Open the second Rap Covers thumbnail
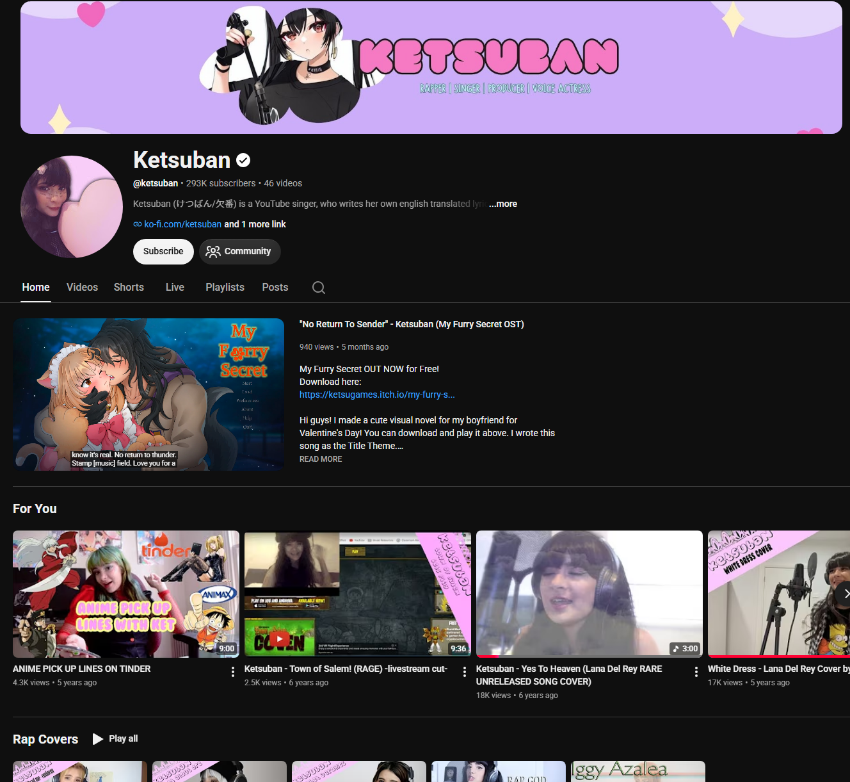This screenshot has height=782, width=850. click(220, 771)
